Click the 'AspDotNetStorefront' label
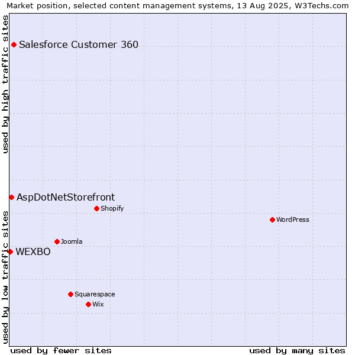This screenshot has height=355, width=355. coord(66,198)
